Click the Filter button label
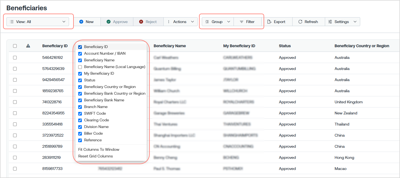This screenshot has height=178, width=400. [x=250, y=22]
